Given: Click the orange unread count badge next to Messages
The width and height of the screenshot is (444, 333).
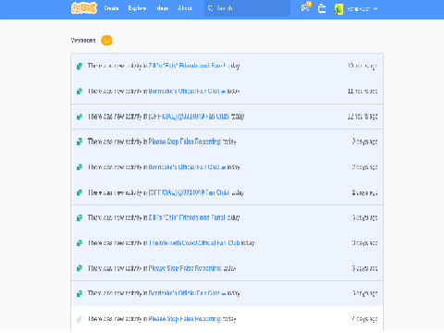Looking at the screenshot, I should click(106, 40).
